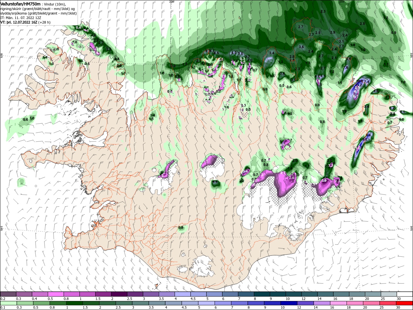Click the 'rigning/skúrir' legend description line

click(37, 9)
